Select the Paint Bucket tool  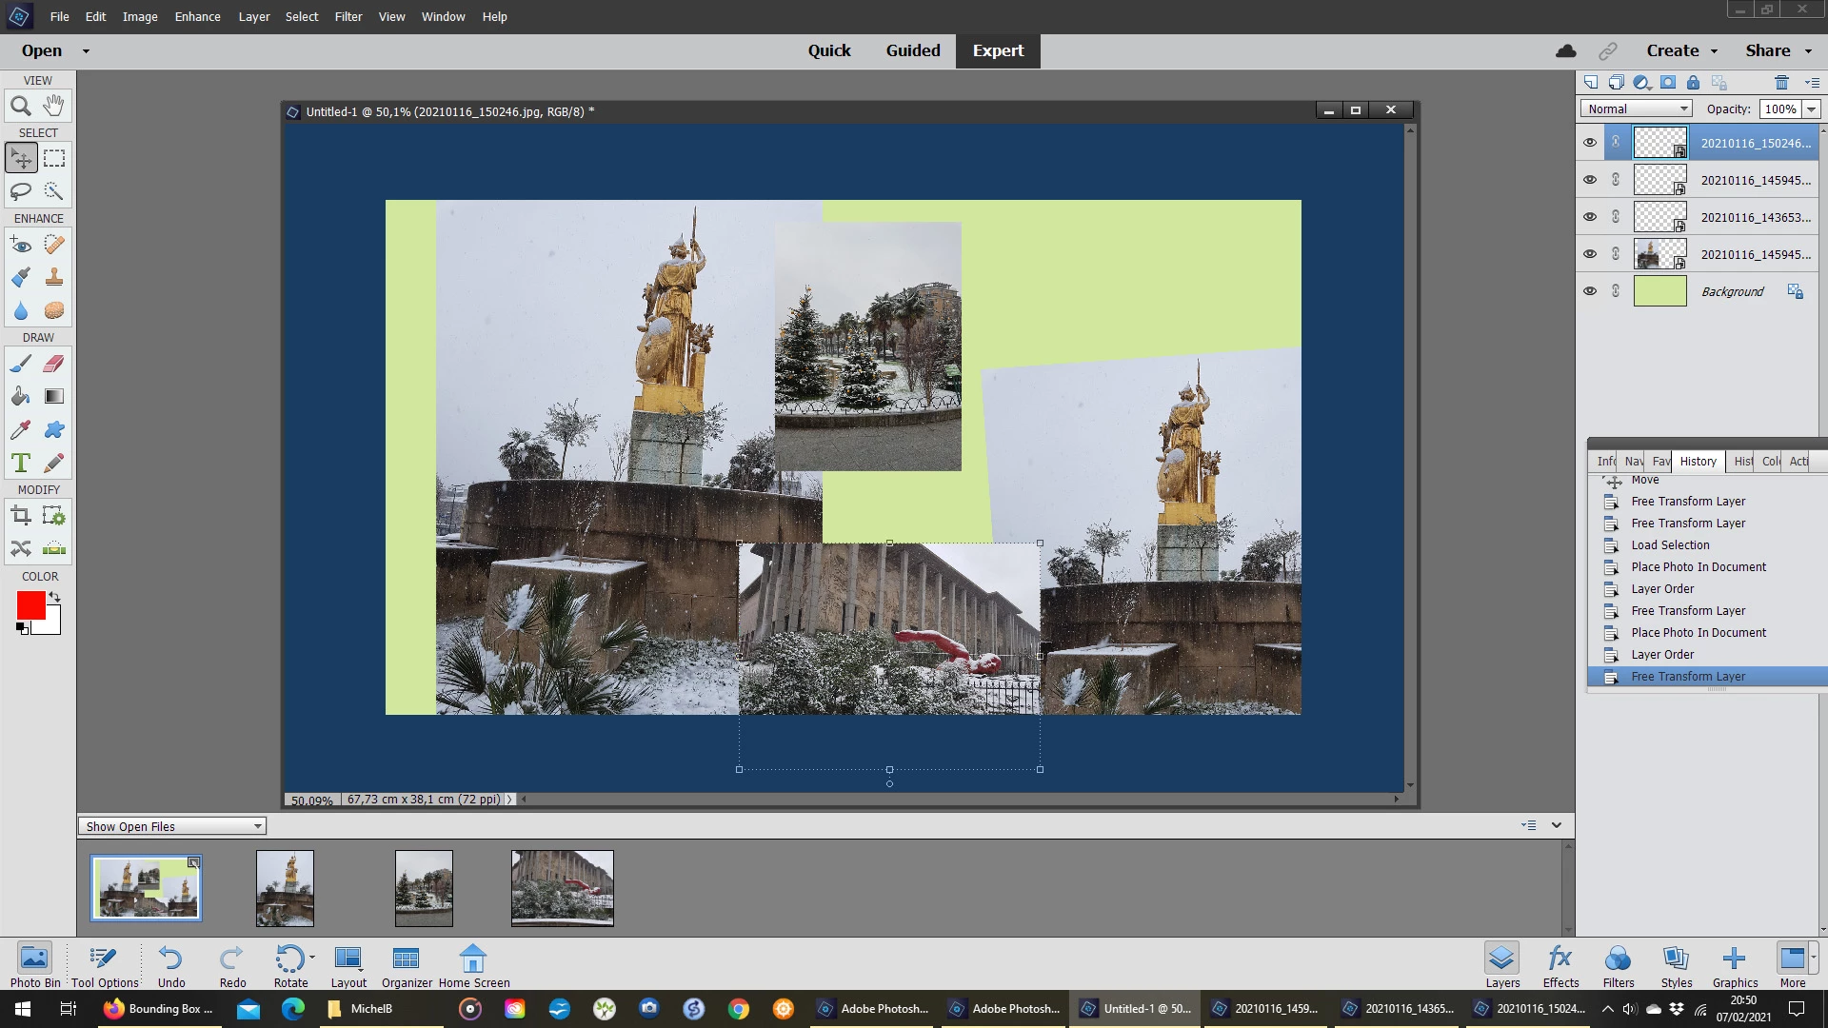pyautogui.click(x=20, y=397)
